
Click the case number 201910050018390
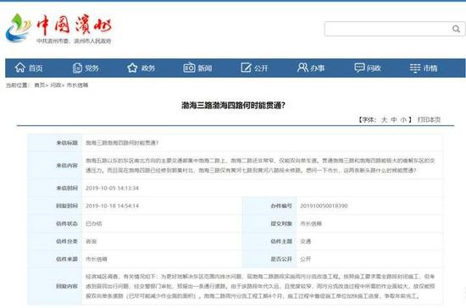[324, 206]
